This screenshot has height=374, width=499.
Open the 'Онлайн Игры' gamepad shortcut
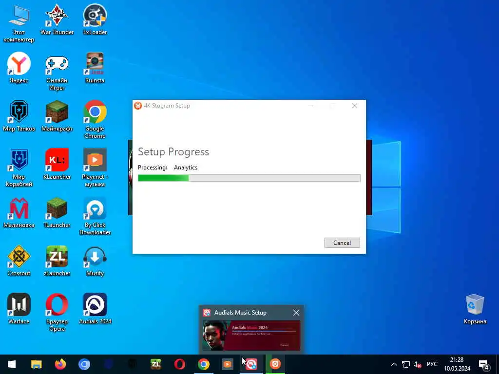click(x=57, y=73)
